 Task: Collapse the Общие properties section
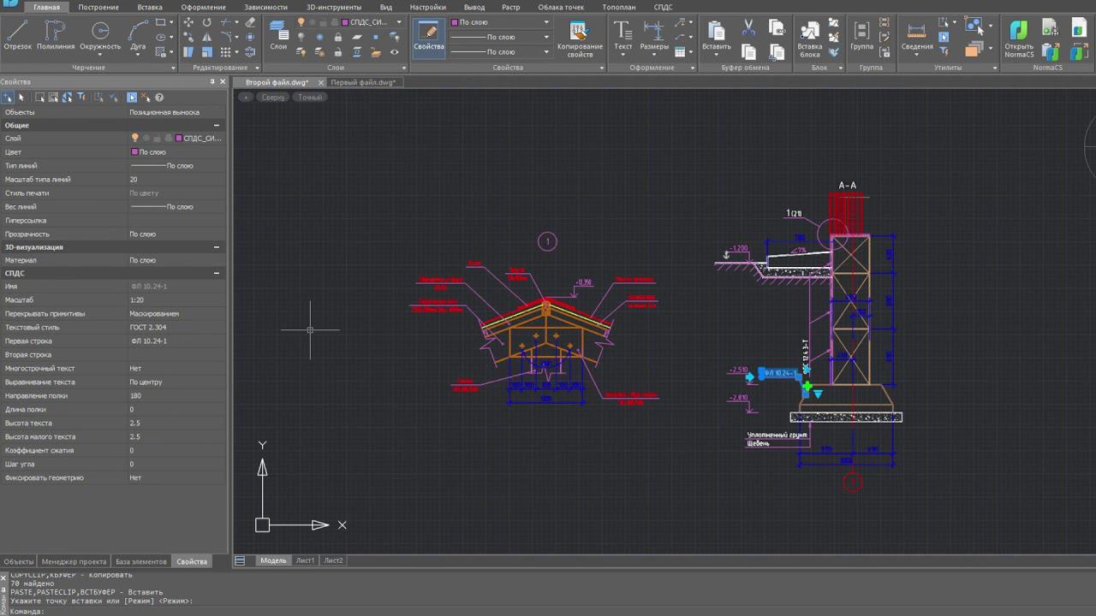217,125
